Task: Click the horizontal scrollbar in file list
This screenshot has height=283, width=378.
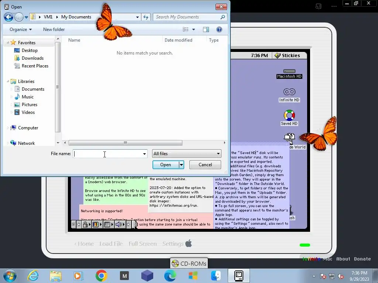Action: click(126, 143)
